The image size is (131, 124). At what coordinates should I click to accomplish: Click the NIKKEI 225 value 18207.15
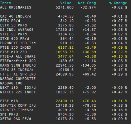click(65, 92)
